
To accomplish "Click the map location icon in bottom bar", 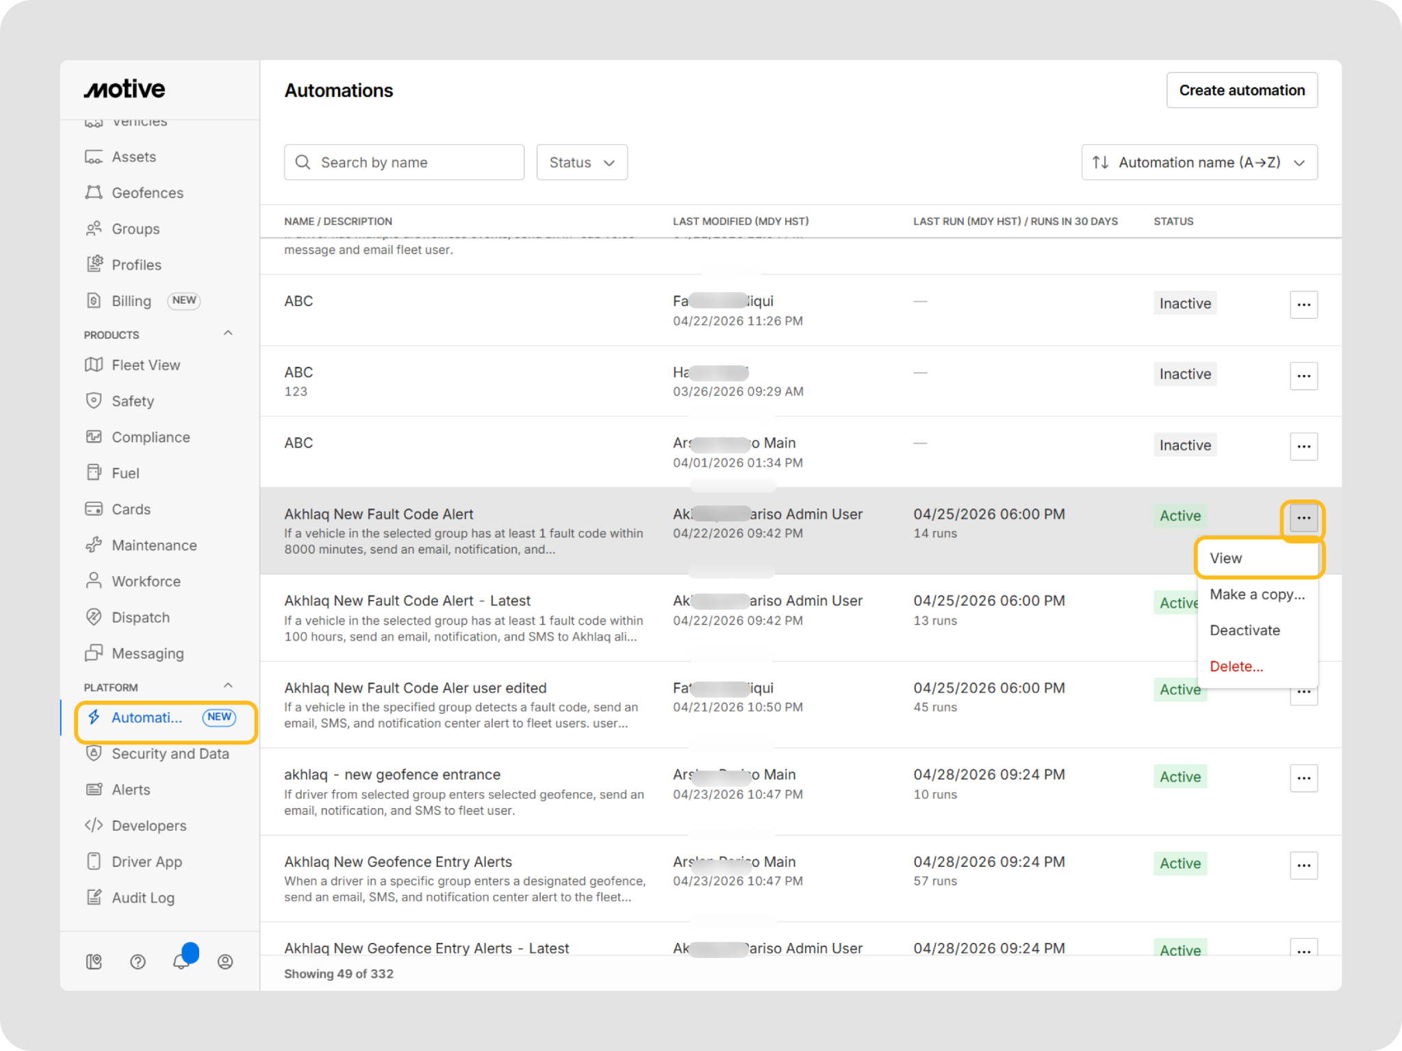I will click(94, 962).
